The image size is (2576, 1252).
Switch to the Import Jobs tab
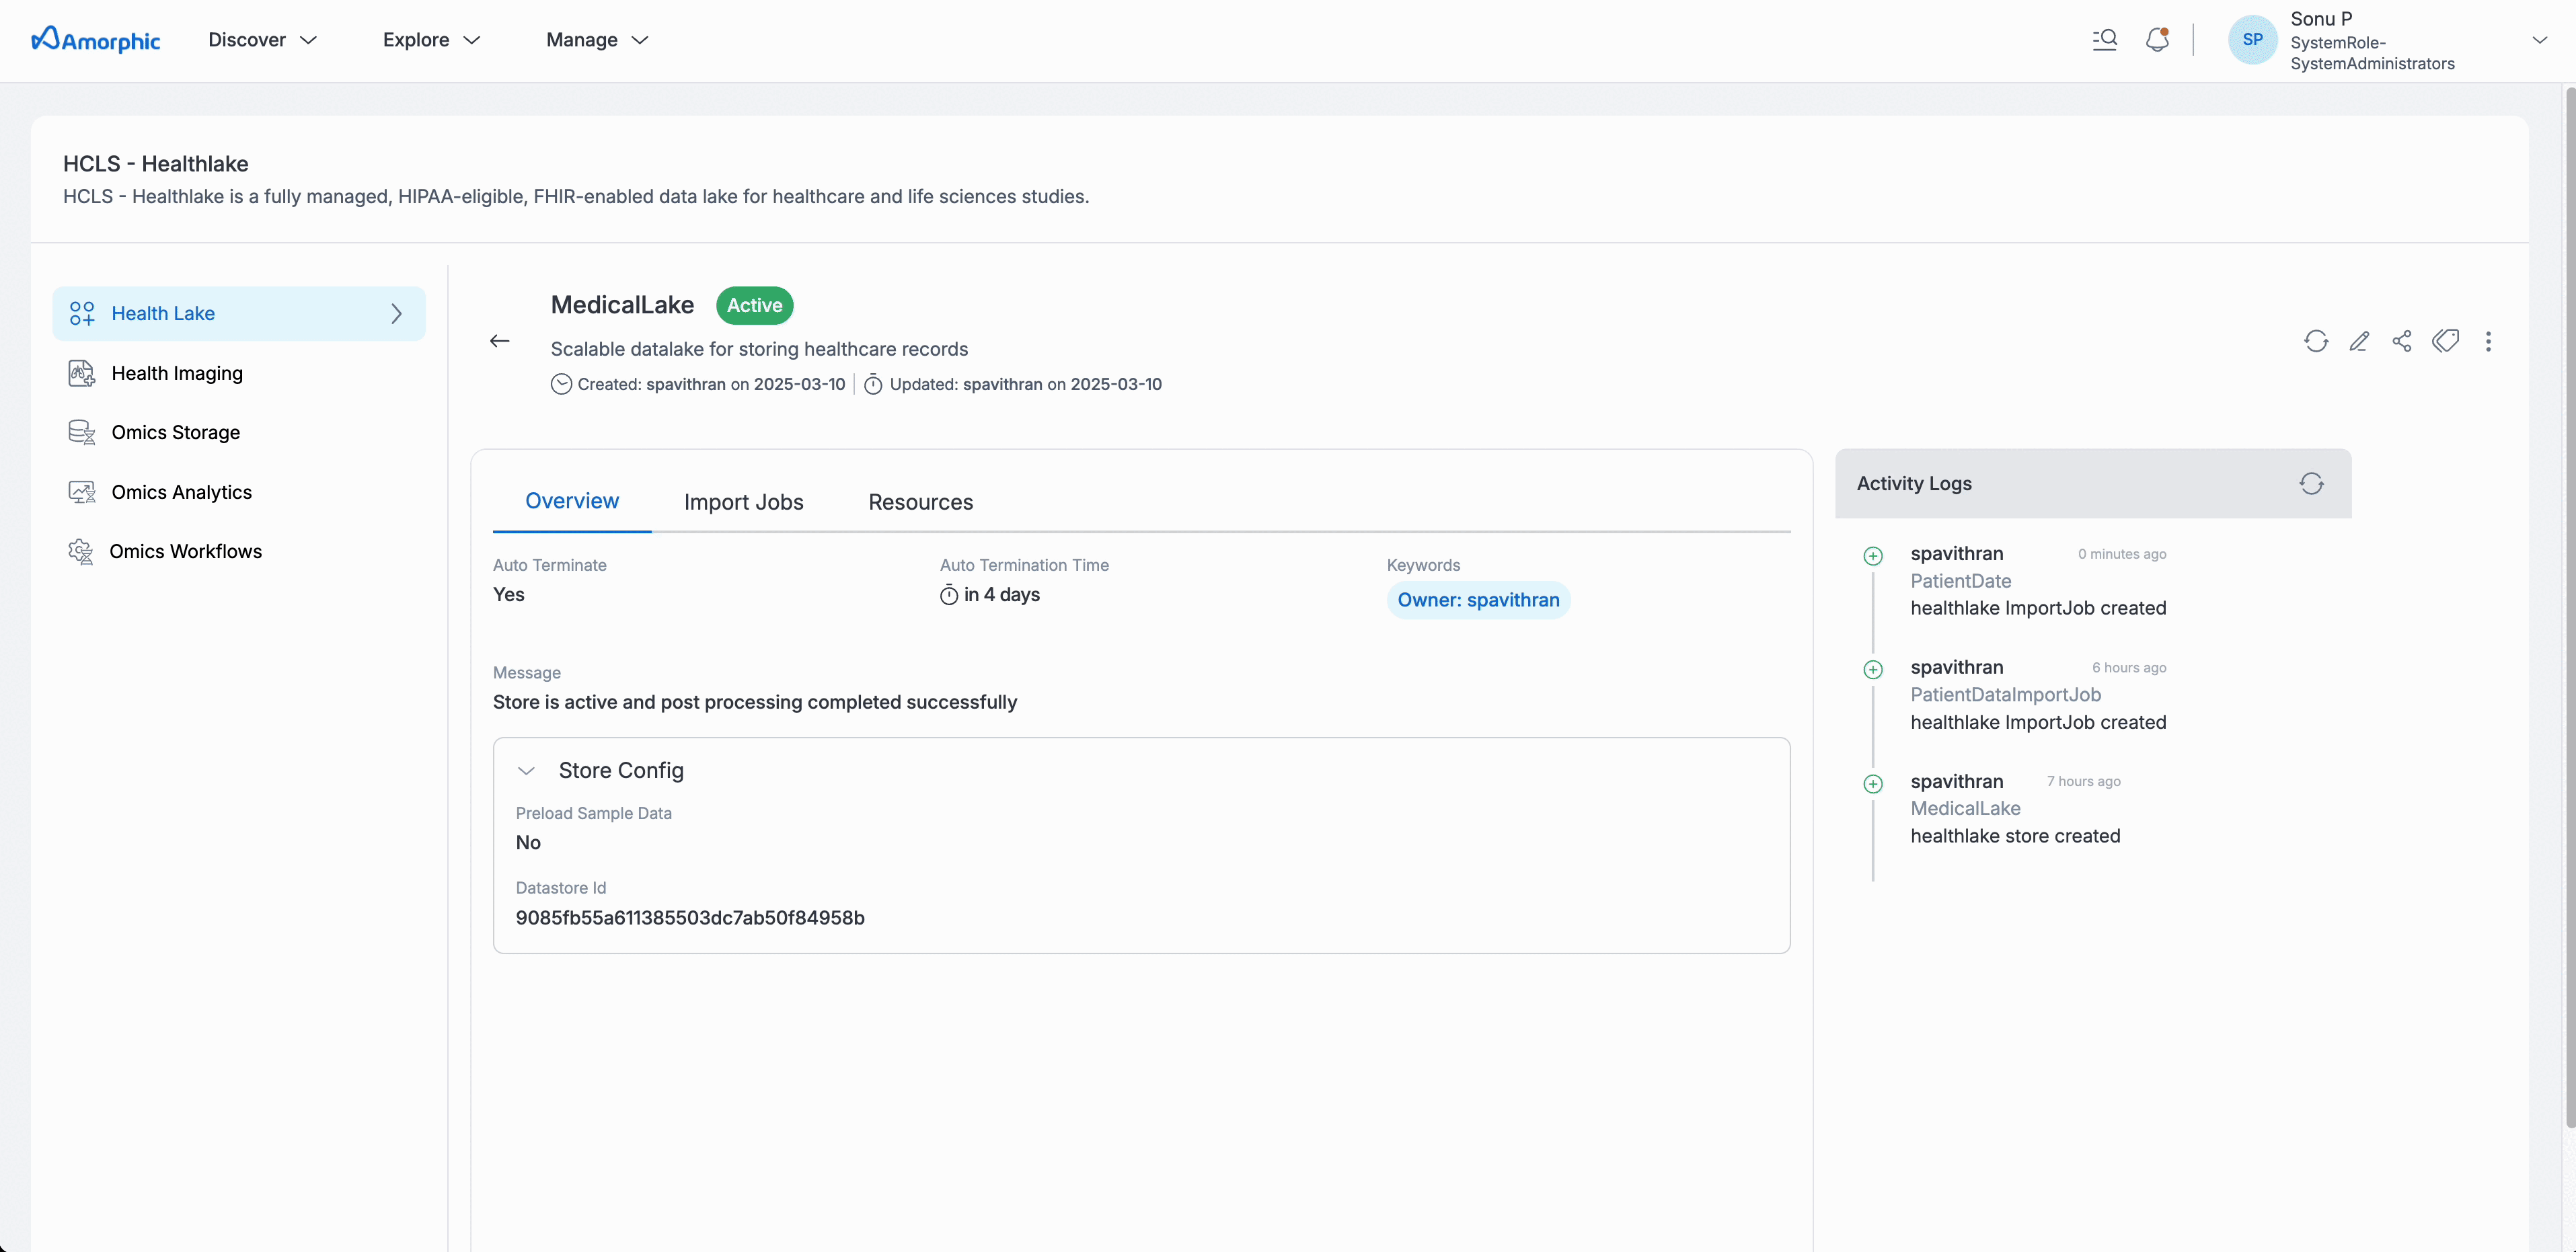tap(743, 502)
